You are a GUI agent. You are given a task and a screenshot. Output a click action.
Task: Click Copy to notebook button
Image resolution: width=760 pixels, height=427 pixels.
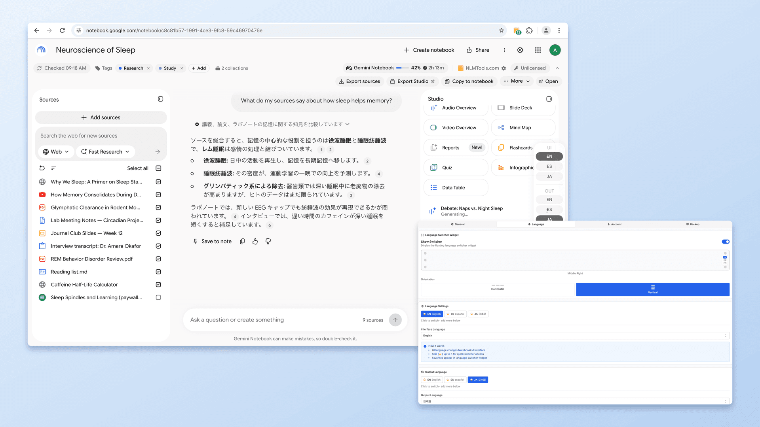point(469,81)
